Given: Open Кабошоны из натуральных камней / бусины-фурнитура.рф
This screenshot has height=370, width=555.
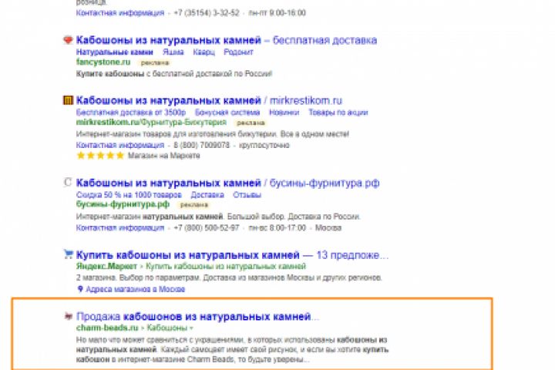Looking at the screenshot, I should pyautogui.click(x=227, y=183).
